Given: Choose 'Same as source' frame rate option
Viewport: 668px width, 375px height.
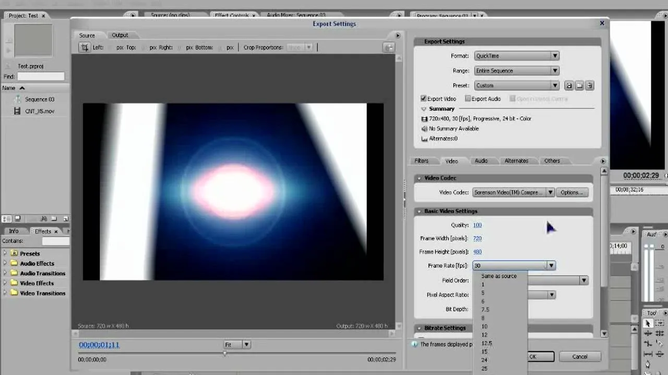Looking at the screenshot, I should coord(499,276).
